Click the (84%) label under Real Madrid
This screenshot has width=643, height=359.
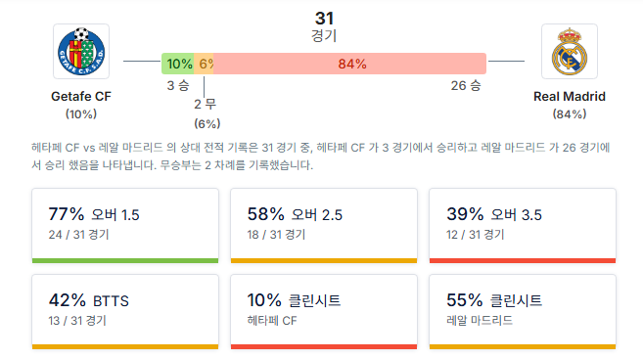click(x=570, y=113)
